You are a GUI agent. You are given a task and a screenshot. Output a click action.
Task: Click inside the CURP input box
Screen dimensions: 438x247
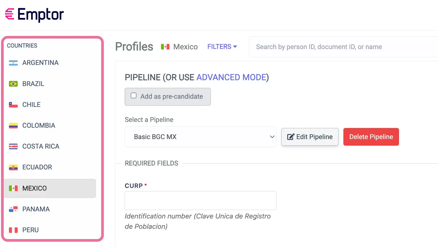(200, 201)
